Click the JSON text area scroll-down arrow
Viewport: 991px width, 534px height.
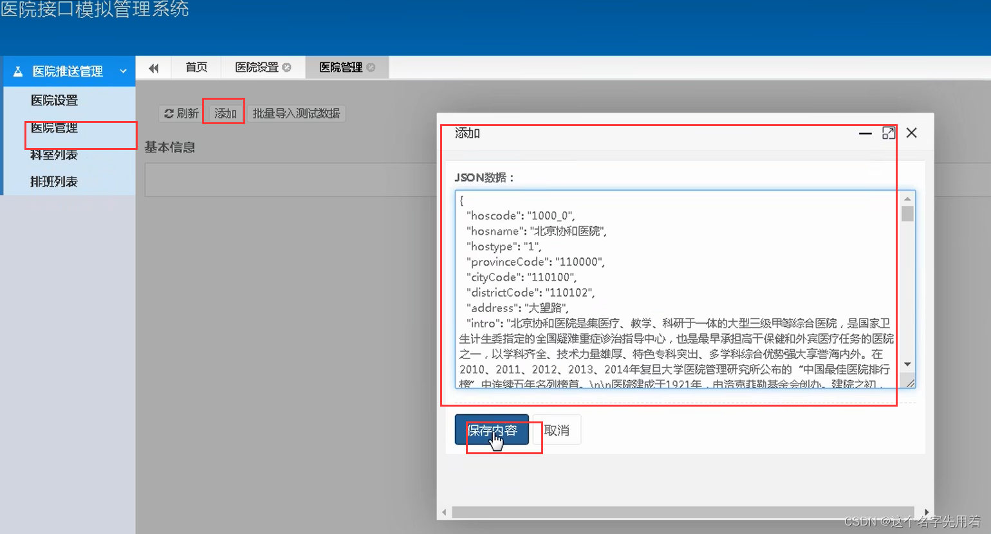(908, 364)
